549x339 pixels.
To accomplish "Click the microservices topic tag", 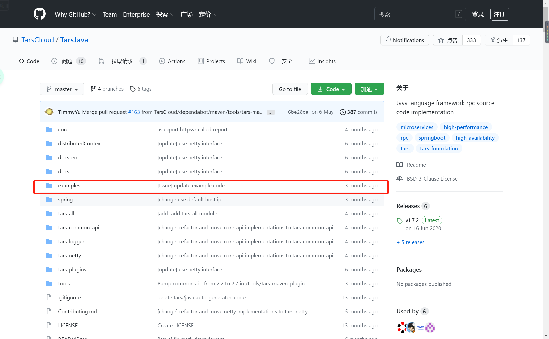I will click(417, 127).
